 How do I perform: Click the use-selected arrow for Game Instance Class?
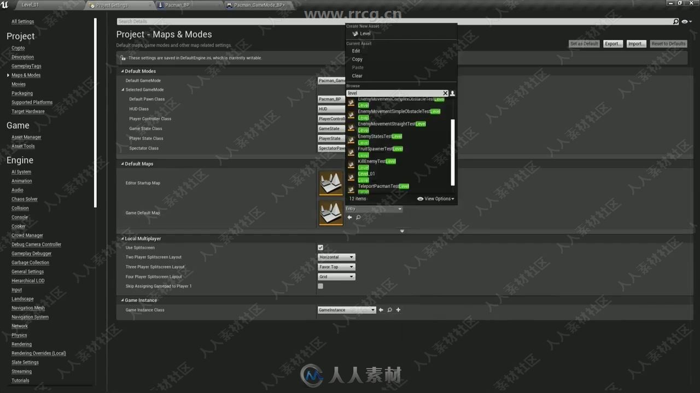(x=381, y=310)
